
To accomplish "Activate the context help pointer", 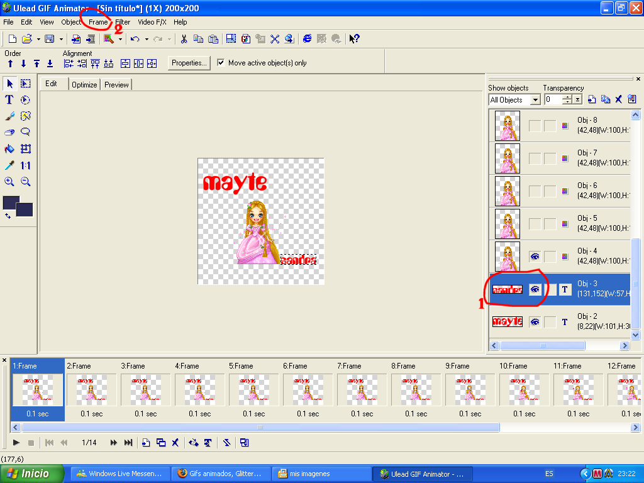I will click(x=354, y=39).
